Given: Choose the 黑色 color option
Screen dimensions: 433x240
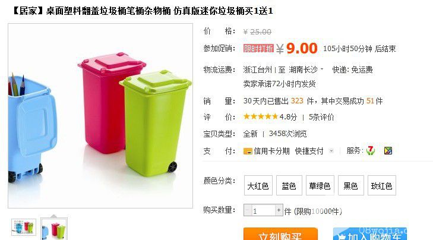Looking at the screenshot, I should [x=350, y=185].
